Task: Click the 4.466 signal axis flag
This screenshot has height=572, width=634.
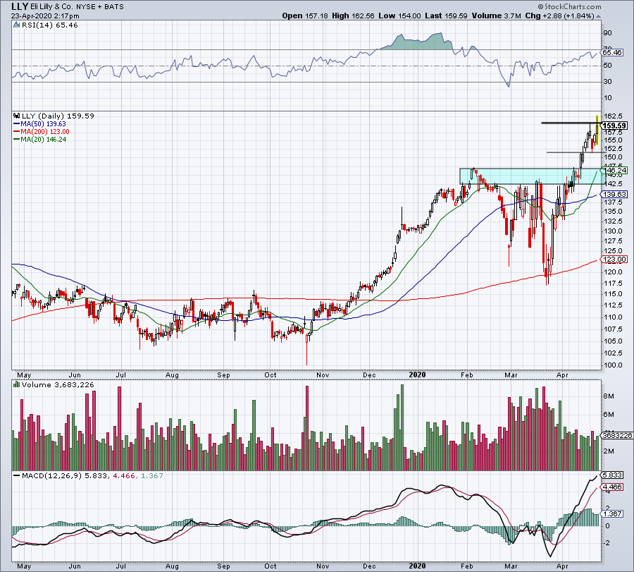Action: click(611, 487)
